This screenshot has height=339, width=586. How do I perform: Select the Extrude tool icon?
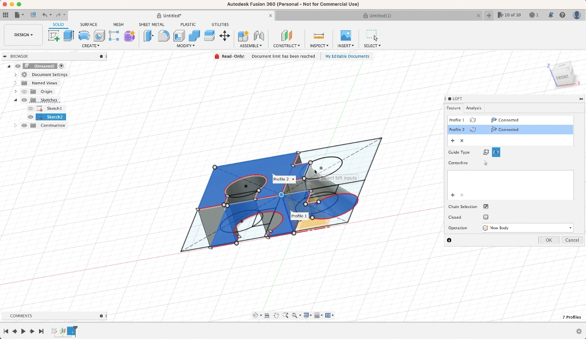point(68,36)
